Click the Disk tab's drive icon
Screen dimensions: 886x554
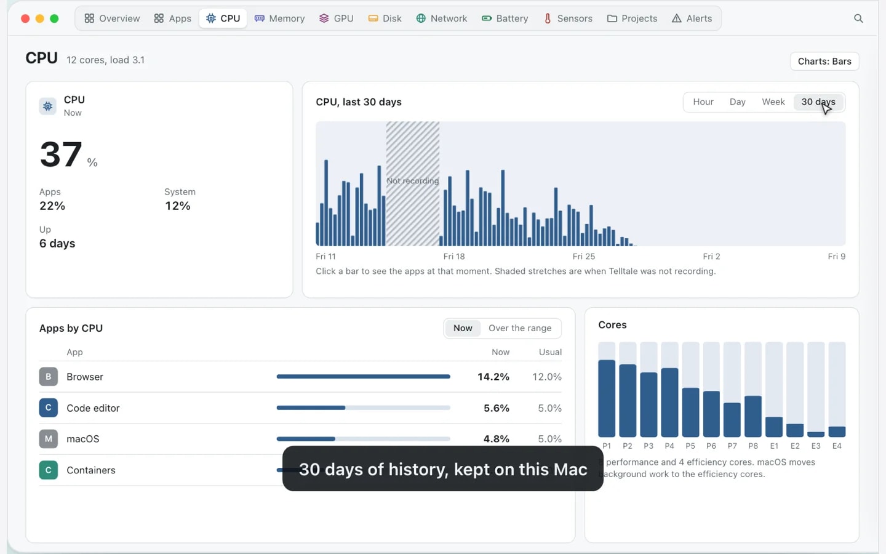pos(373,18)
